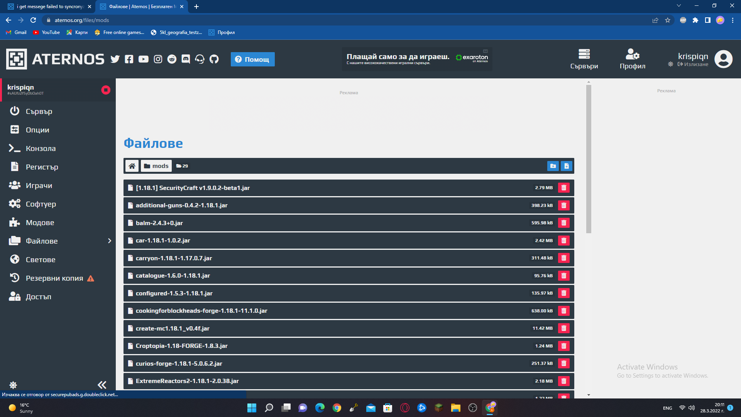
Task: Open the exaroton advertisement banner
Action: (417, 59)
